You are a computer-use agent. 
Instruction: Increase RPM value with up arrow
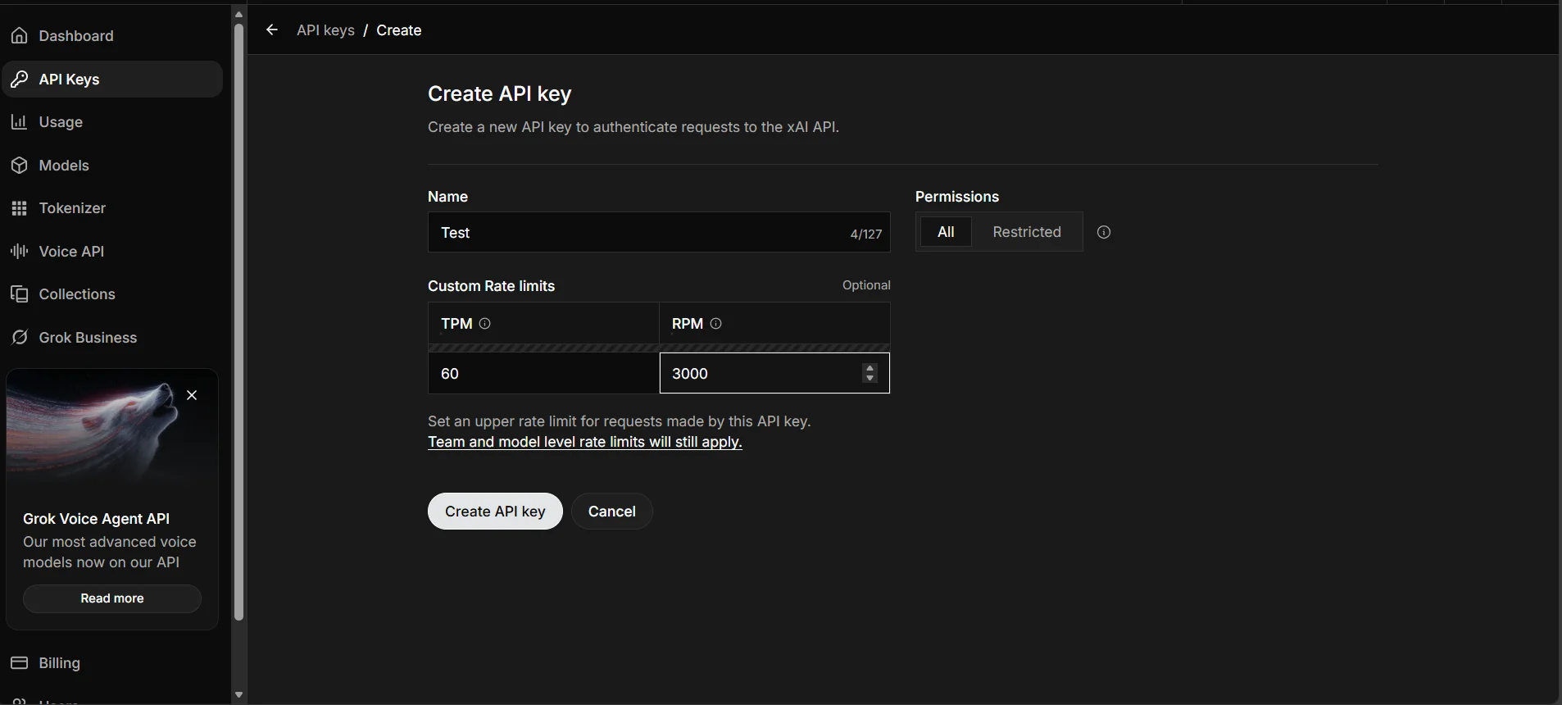(x=870, y=368)
